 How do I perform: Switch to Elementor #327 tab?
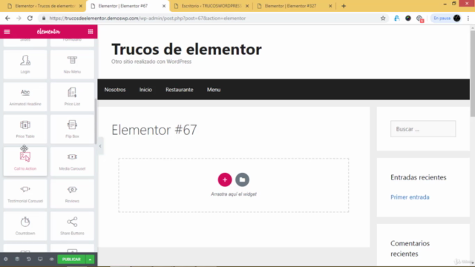290,6
